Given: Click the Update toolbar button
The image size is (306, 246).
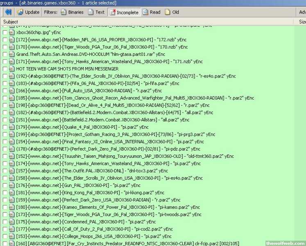Looking at the screenshot, I should 28,12.
